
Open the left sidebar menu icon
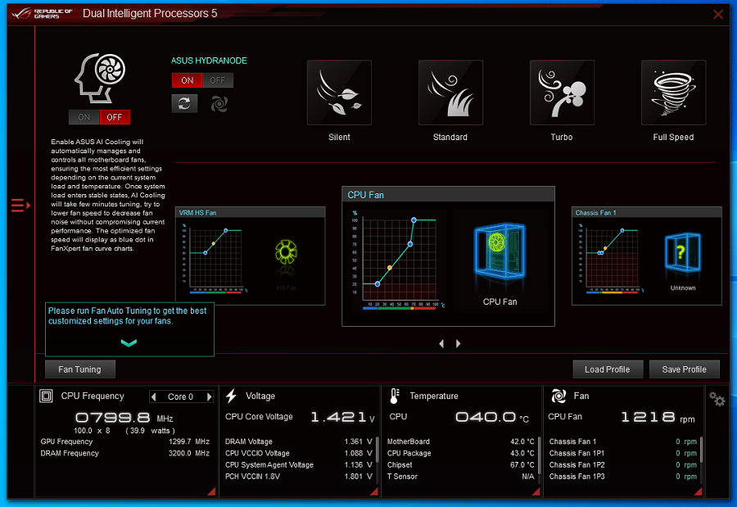20,206
